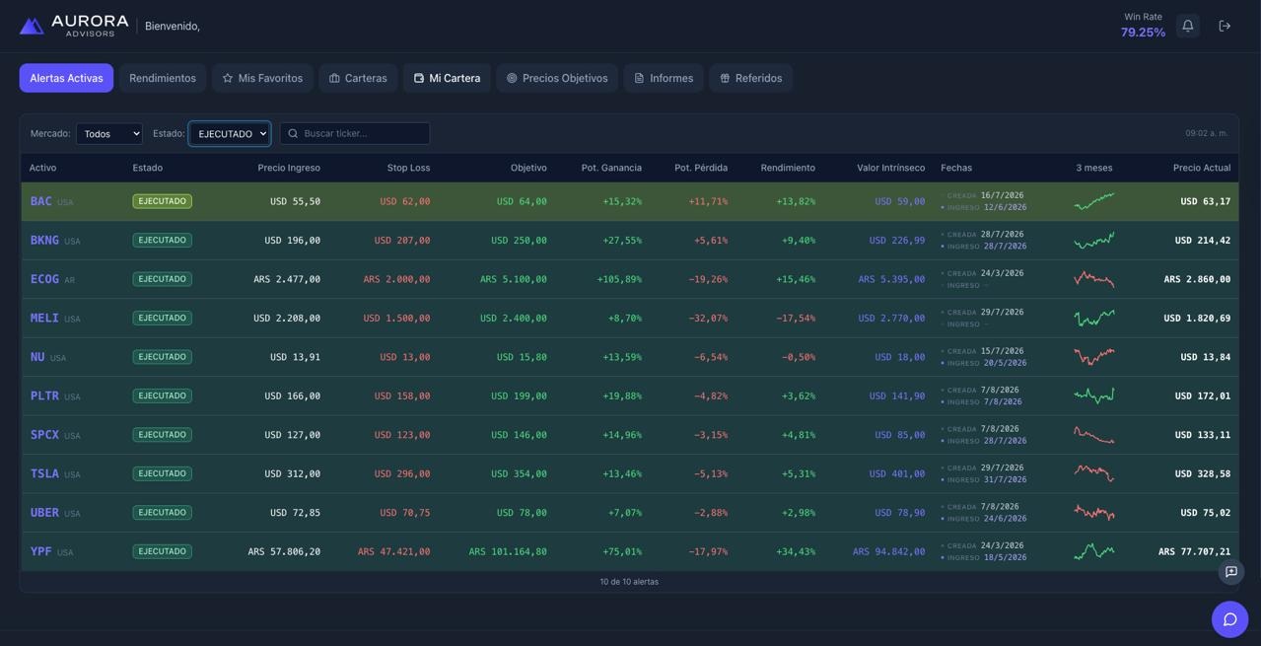Click YPF current price ARS 77.707,21
The width and height of the screenshot is (1261, 646).
1194,551
